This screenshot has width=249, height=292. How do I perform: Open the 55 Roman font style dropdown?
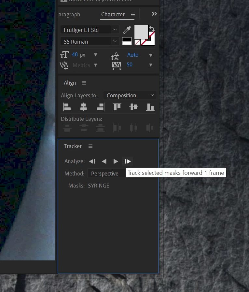click(x=90, y=41)
